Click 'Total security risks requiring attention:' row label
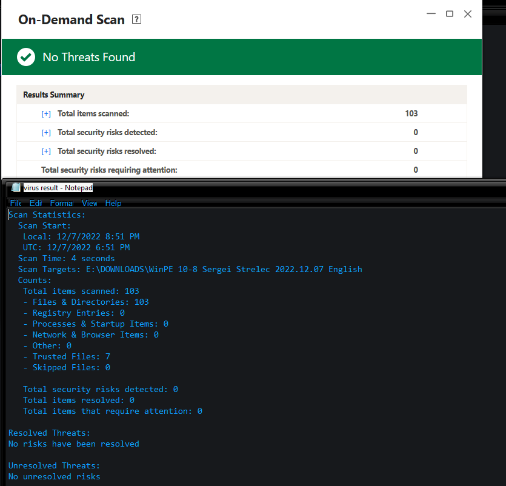The width and height of the screenshot is (506, 486). point(109,170)
